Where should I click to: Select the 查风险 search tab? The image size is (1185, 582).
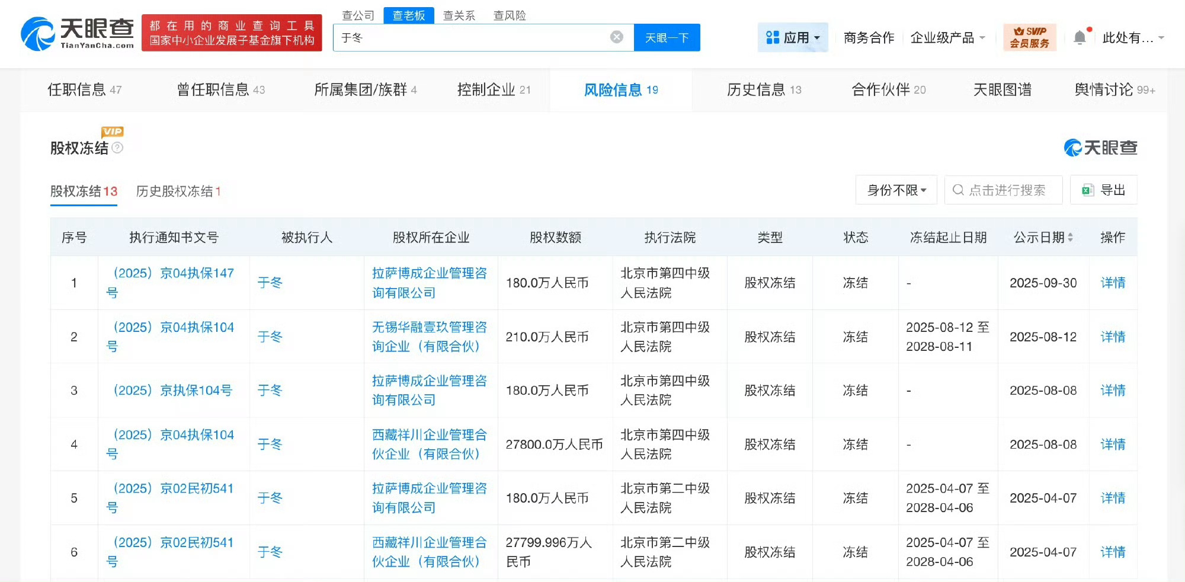coord(509,15)
